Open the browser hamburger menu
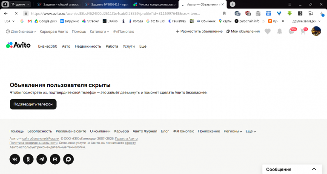This screenshot has width=327, height=174. point(290,4)
